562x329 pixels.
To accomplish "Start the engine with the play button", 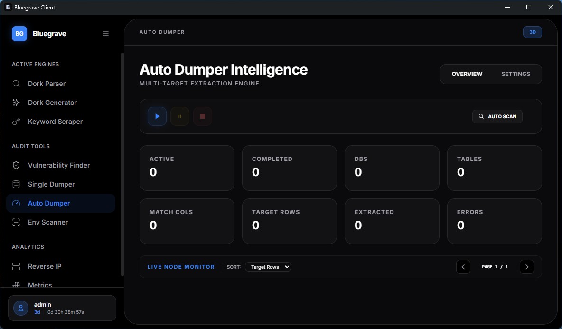I will pos(157,116).
